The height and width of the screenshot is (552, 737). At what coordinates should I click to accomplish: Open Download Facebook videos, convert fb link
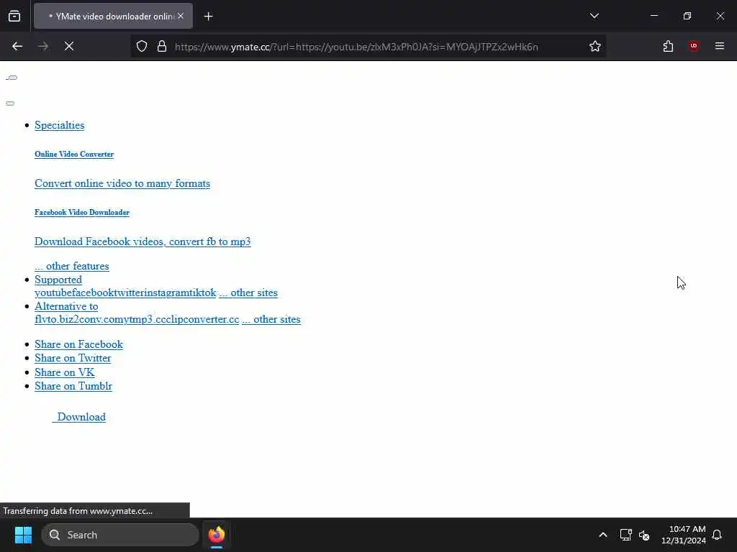click(x=143, y=241)
